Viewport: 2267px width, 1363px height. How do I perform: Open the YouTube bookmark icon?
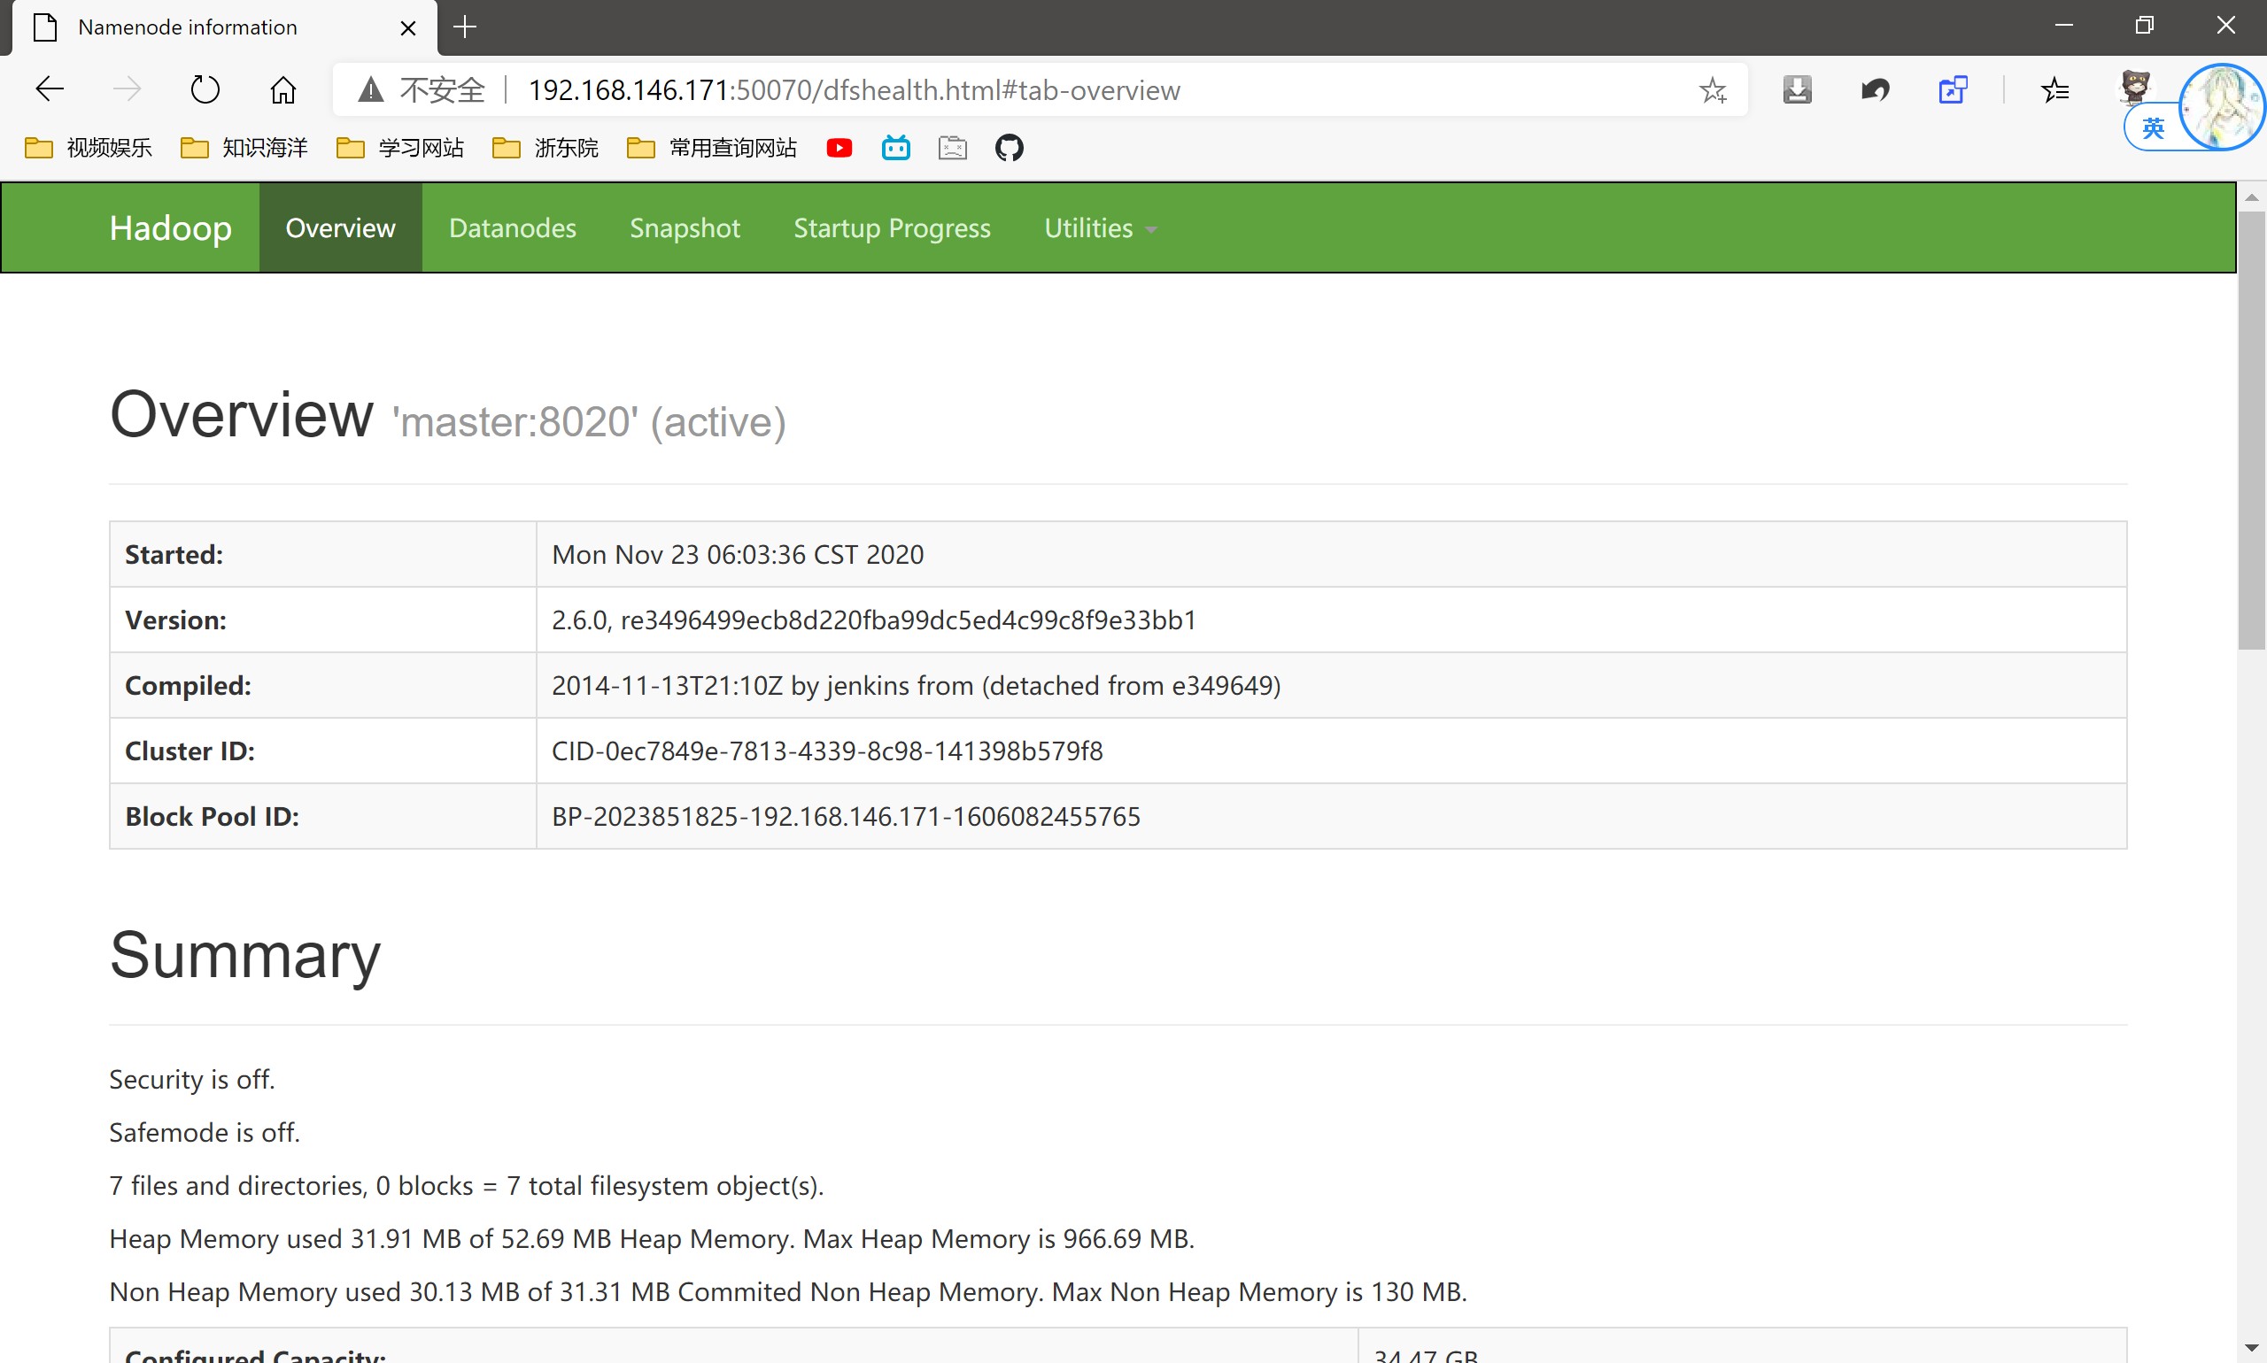839,148
